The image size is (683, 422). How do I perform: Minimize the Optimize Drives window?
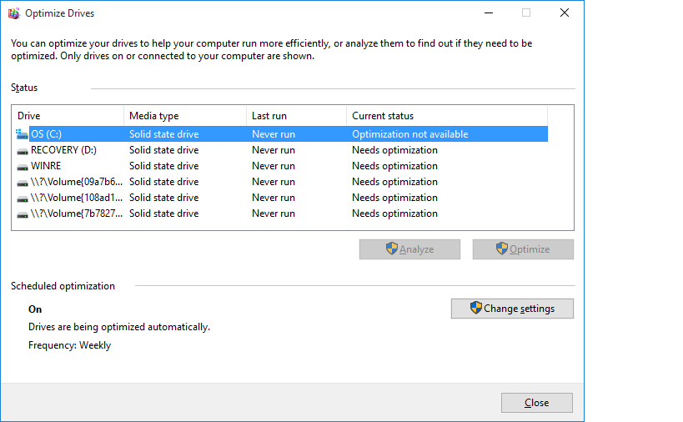pos(489,13)
